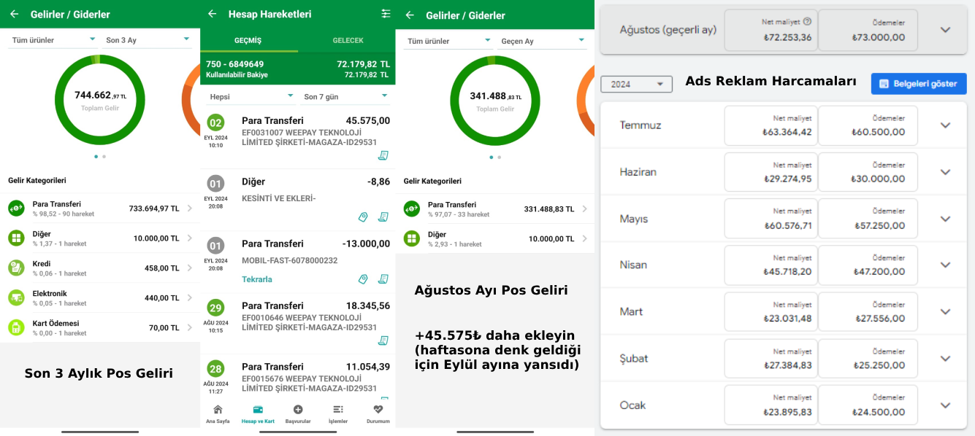This screenshot has width=975, height=436.
Task: Tap tag icon on the -13.000,00 transfer
Action: pyautogui.click(x=363, y=279)
